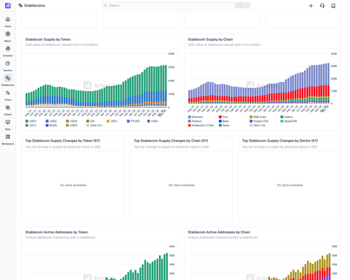
Task: Toggle USD1 series in token legend
Action: pyautogui.click(x=112, y=121)
